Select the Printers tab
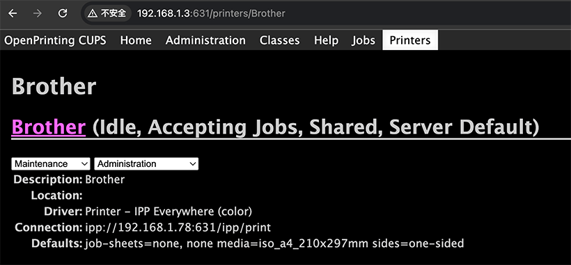The image size is (571, 265). click(410, 40)
